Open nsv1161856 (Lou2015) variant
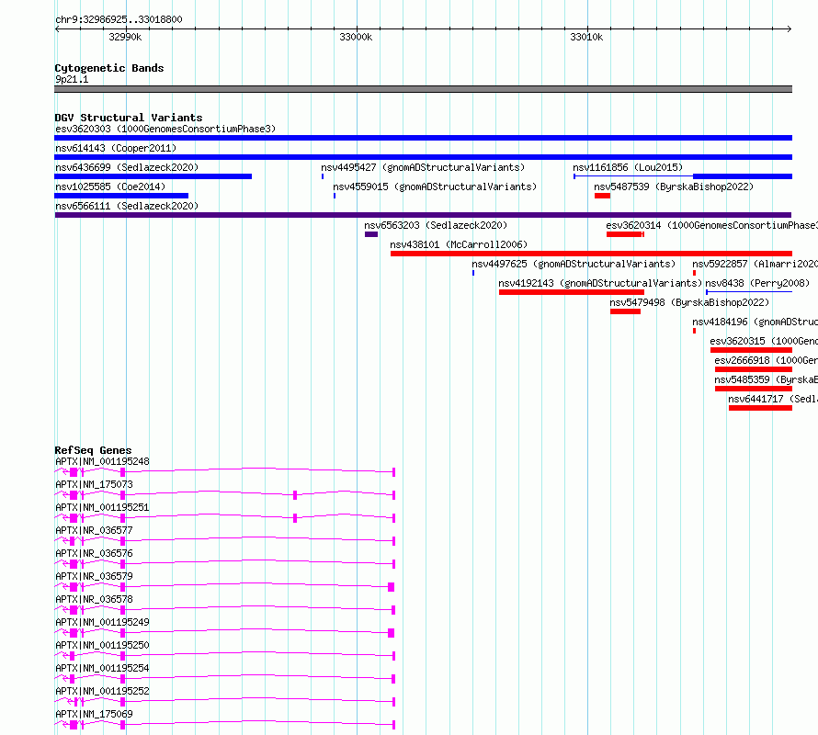The width and height of the screenshot is (818, 735). point(628,167)
